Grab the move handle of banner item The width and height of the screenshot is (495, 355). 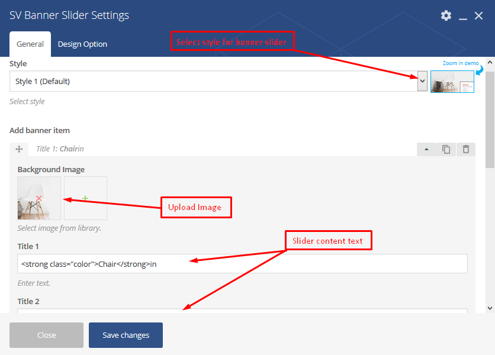coord(19,149)
